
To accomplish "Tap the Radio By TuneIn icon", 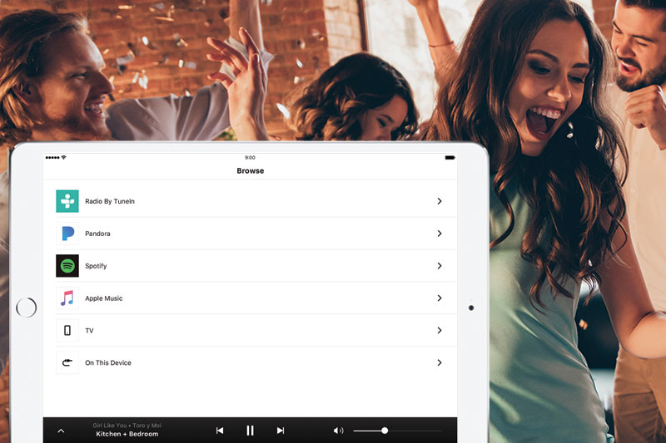I will 67,201.
